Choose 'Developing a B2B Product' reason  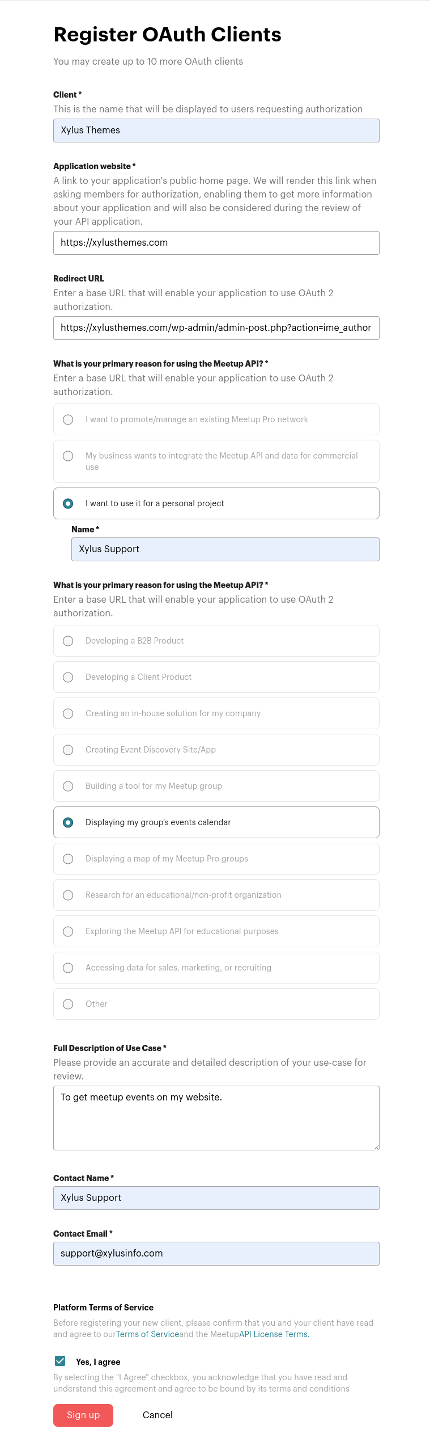pyautogui.click(x=68, y=641)
